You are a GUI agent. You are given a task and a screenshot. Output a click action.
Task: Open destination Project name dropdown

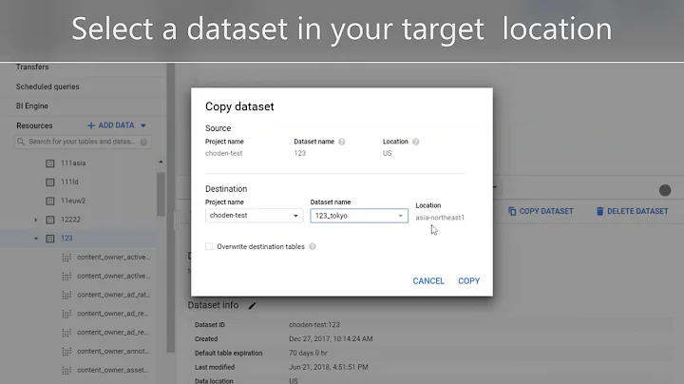pos(254,216)
